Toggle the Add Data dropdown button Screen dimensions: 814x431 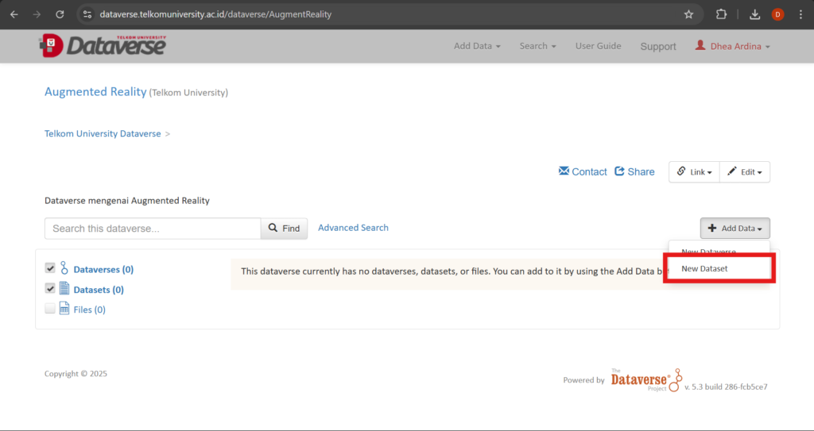(735, 229)
